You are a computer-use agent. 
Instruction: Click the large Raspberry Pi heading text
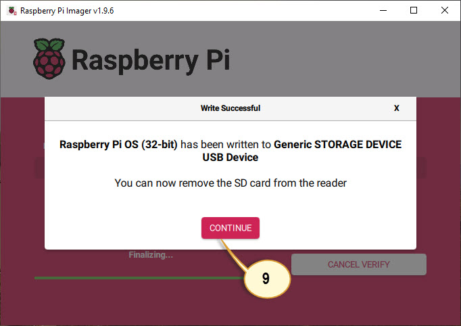(x=150, y=60)
